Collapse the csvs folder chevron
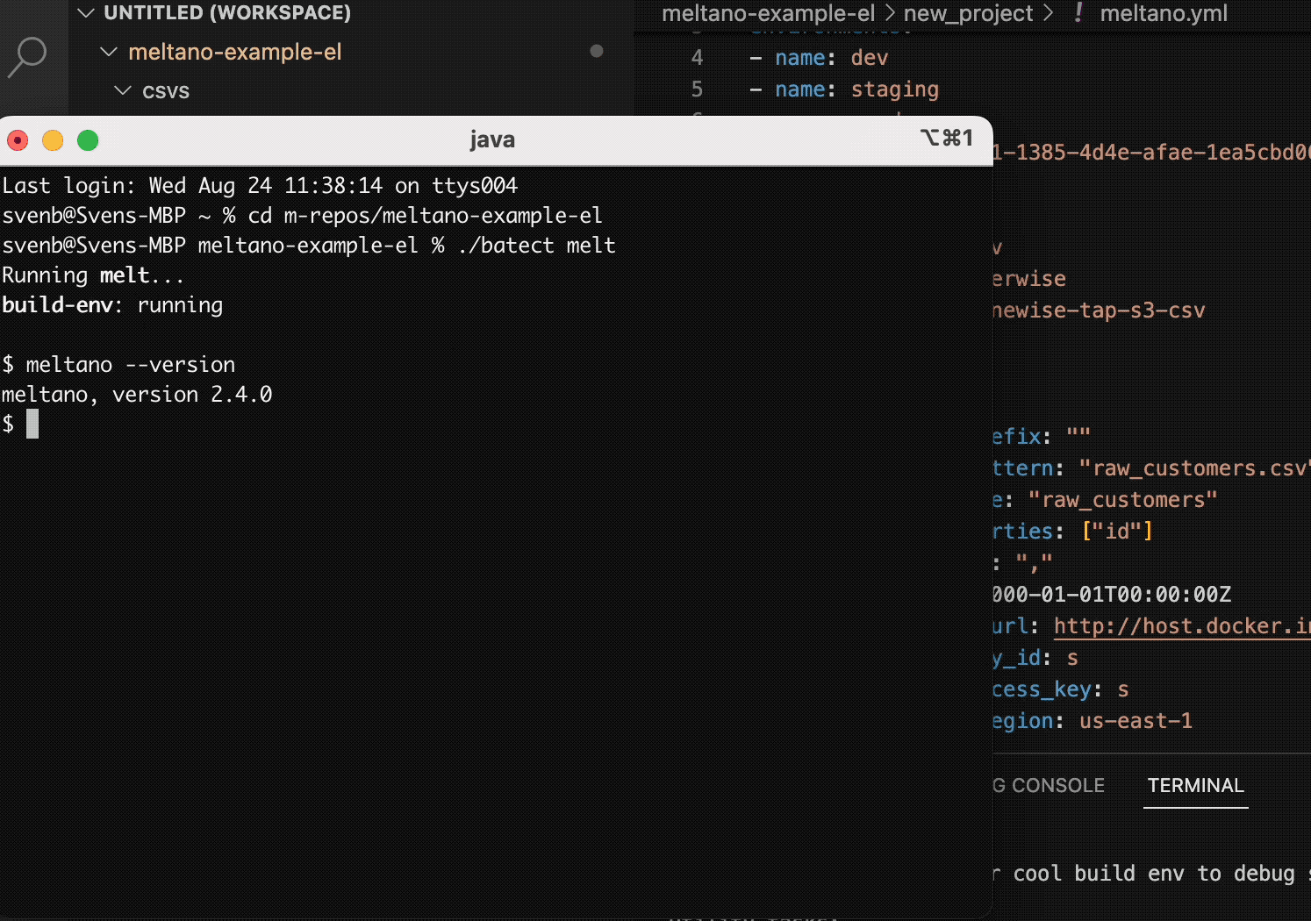The image size is (1311, 921). pyautogui.click(x=123, y=90)
